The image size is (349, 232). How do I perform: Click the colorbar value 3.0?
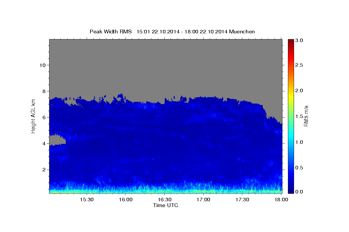coord(299,40)
